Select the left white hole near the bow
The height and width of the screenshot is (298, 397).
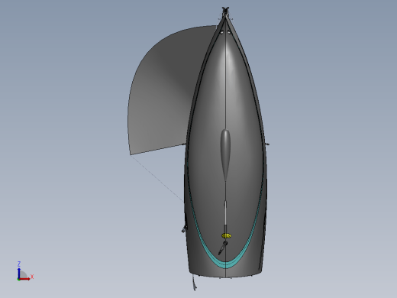click(221, 32)
